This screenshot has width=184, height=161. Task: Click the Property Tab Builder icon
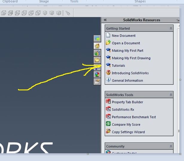coord(108,101)
